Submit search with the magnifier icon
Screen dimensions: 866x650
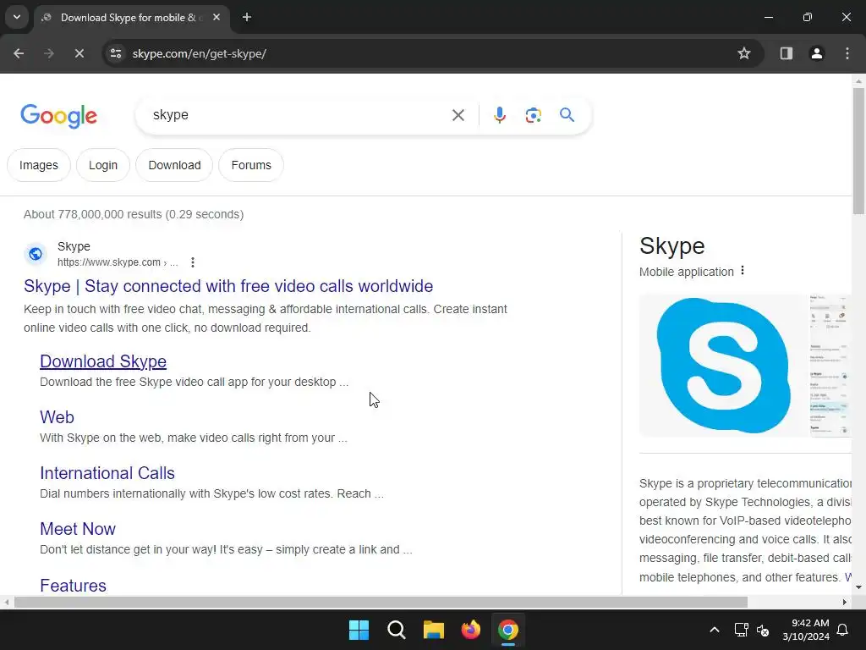[x=567, y=115]
